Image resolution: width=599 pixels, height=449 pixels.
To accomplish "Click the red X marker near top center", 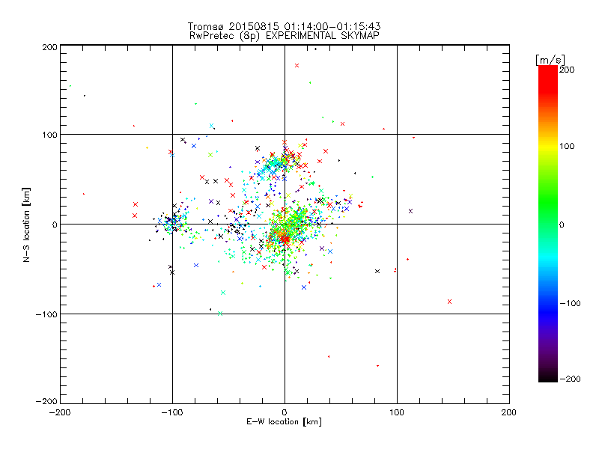I will tap(297, 66).
